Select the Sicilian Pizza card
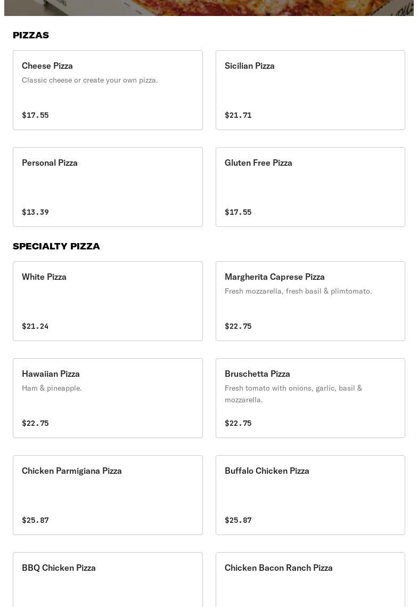The width and height of the screenshot is (418, 607). click(x=310, y=90)
